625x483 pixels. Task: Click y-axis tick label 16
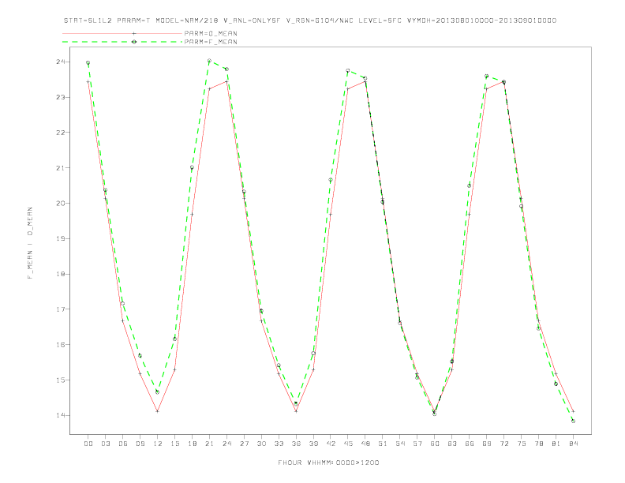(x=61, y=345)
